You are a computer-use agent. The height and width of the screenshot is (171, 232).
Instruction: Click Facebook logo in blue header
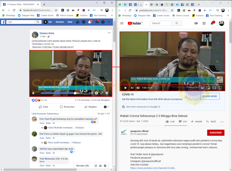point(3,22)
